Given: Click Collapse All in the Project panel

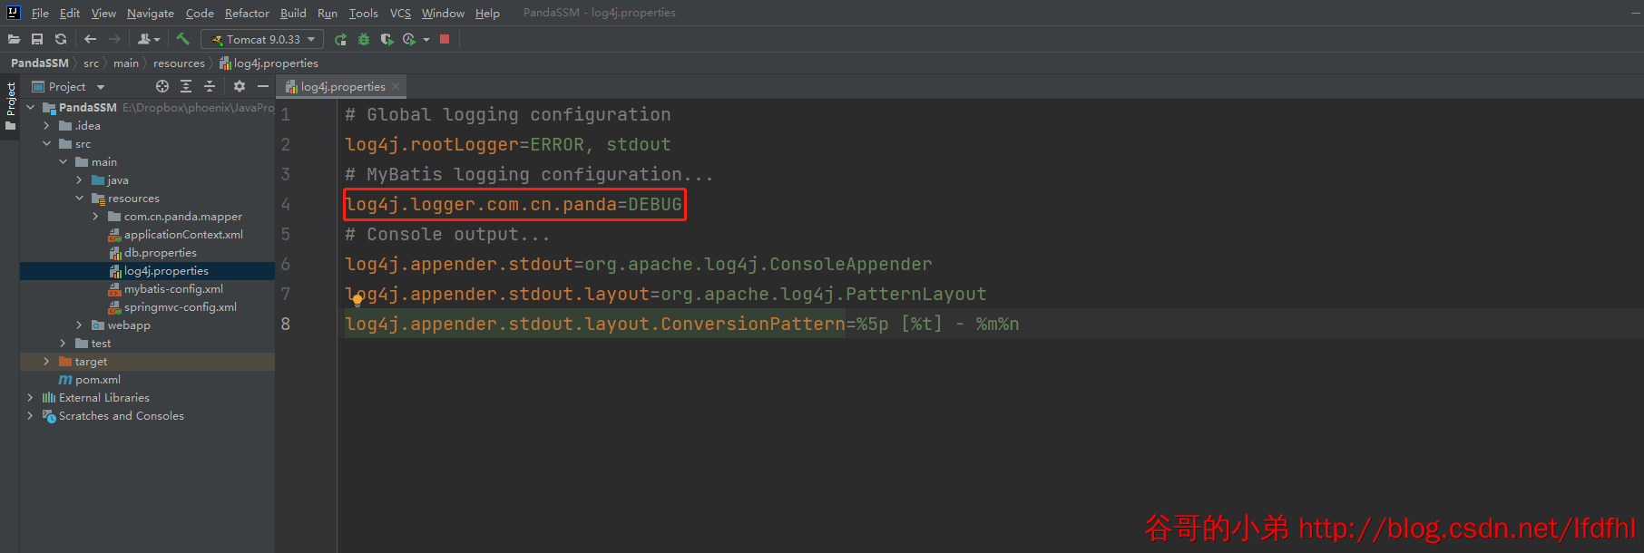Looking at the screenshot, I should click(210, 86).
